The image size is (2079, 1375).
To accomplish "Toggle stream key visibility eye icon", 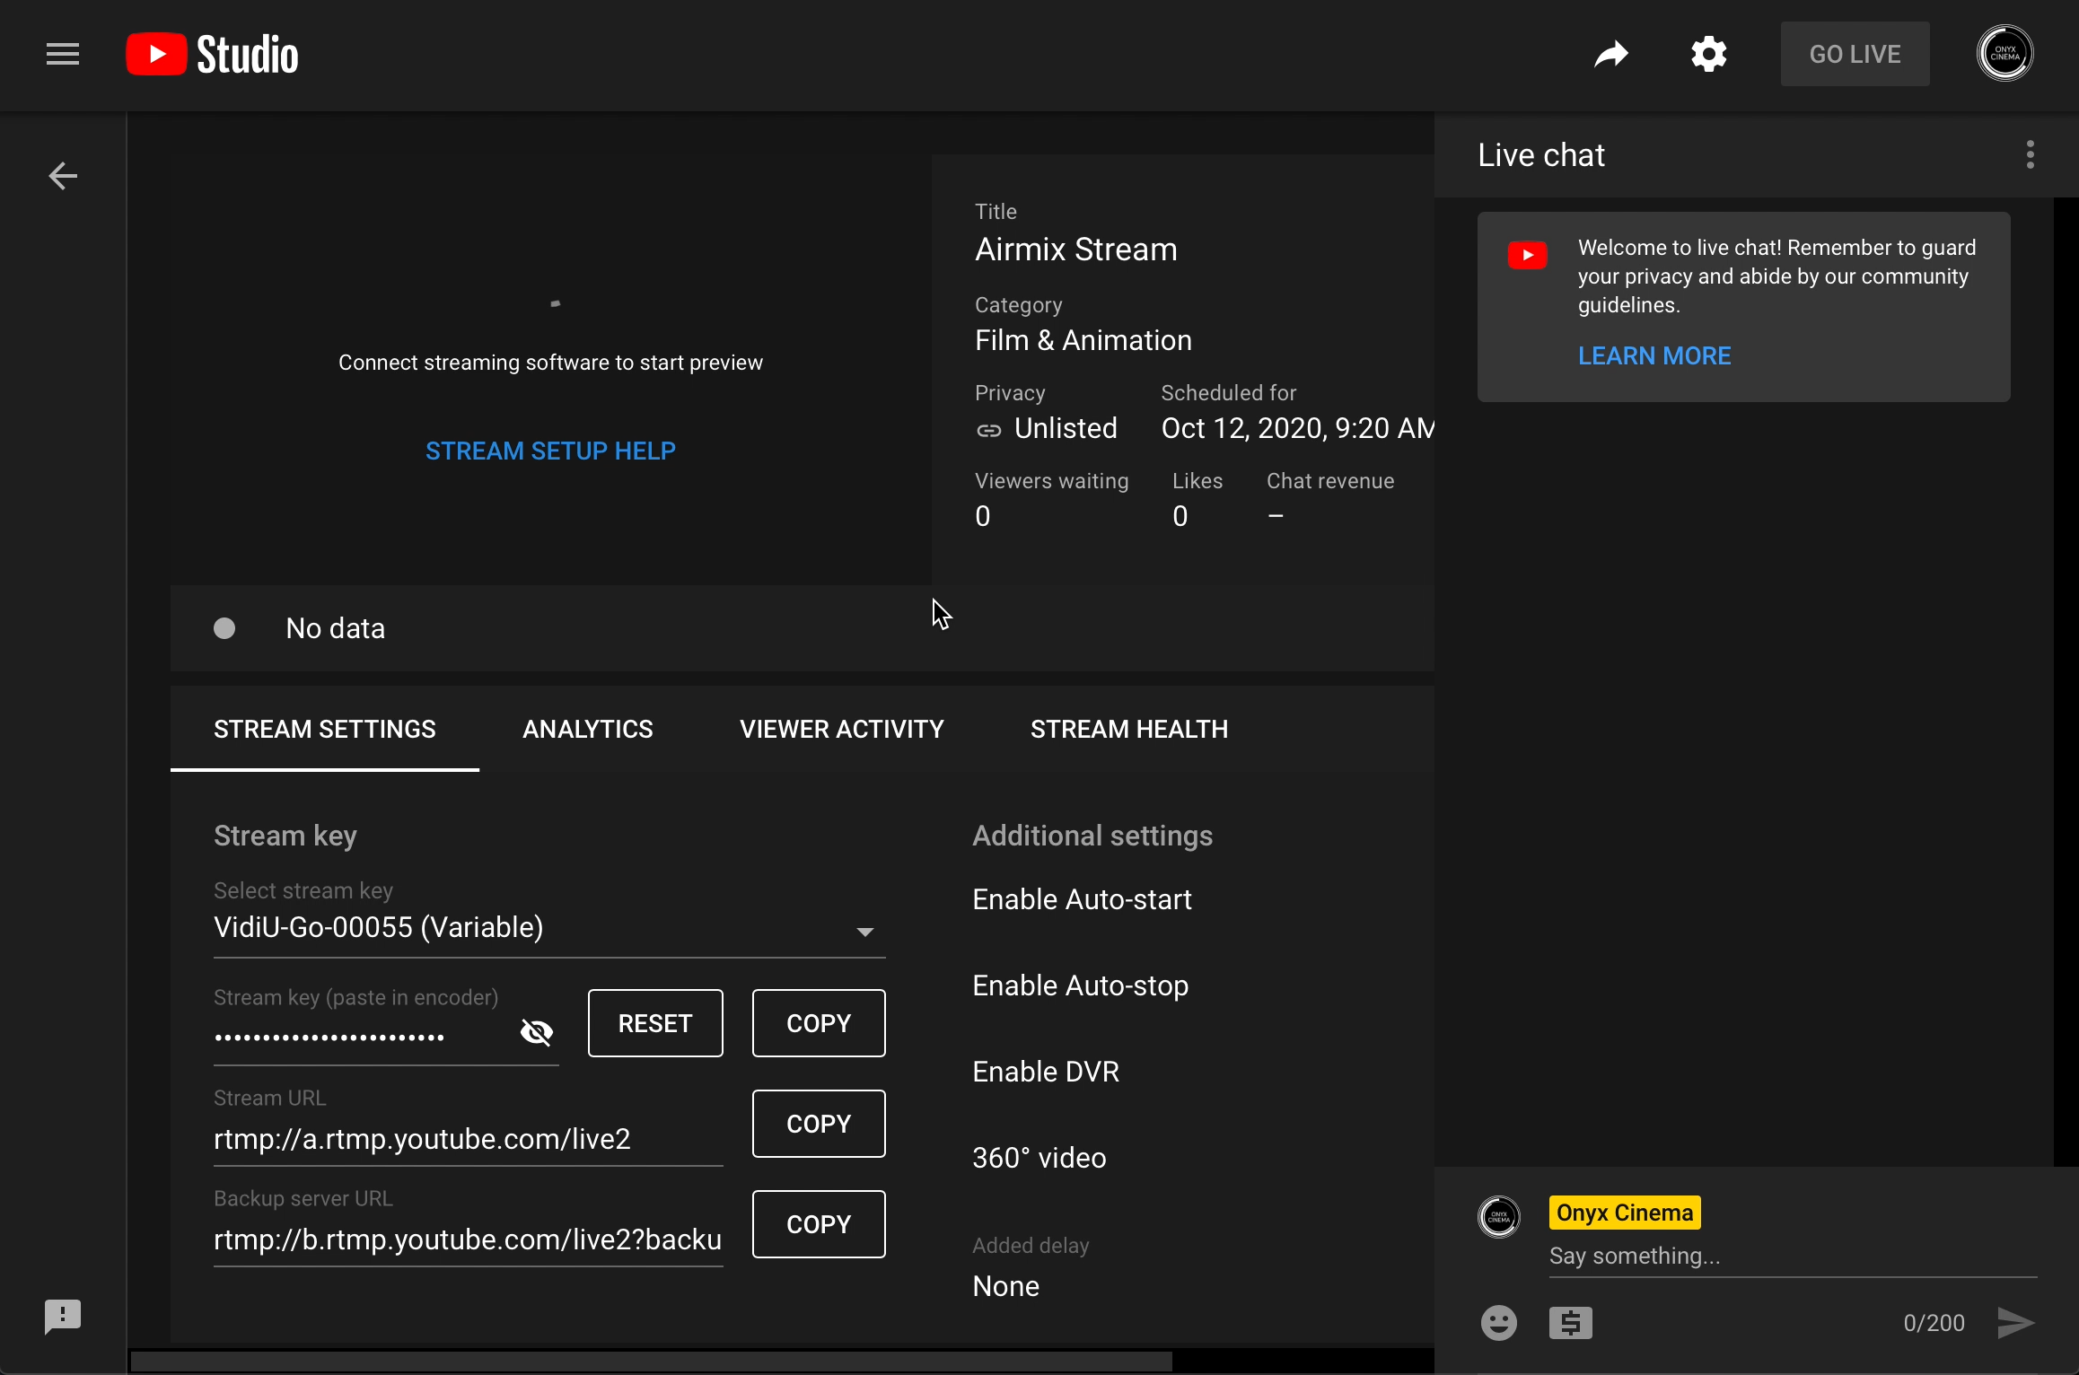I will click(x=537, y=1032).
